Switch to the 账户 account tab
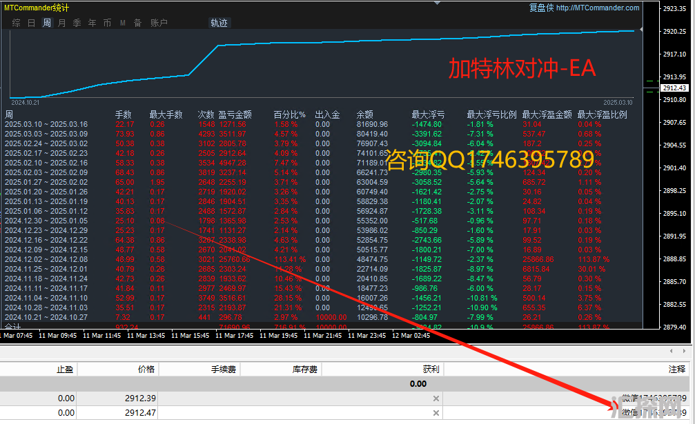 click(x=159, y=23)
